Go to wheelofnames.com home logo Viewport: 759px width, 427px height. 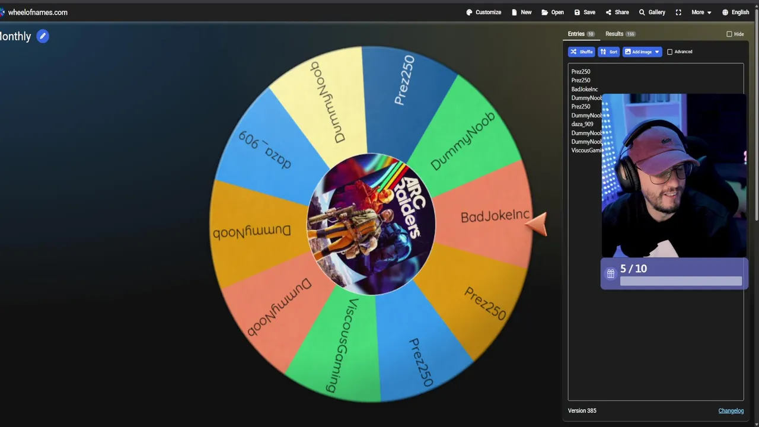[34, 12]
